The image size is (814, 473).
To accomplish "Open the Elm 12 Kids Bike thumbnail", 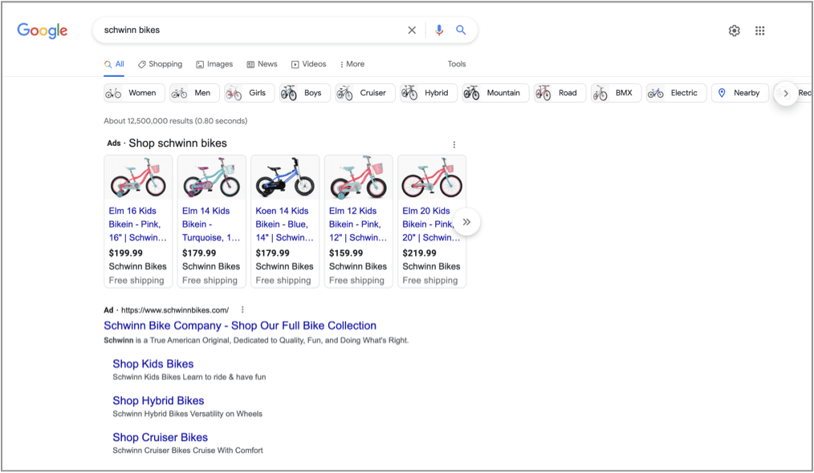I will coord(358,177).
